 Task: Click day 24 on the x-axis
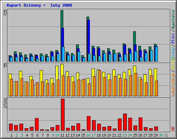pos(130,135)
